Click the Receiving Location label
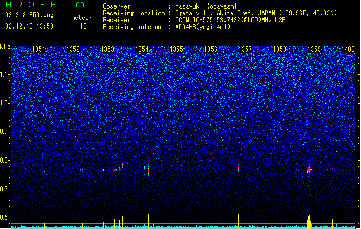The height and width of the screenshot is (229, 361). 134,13
